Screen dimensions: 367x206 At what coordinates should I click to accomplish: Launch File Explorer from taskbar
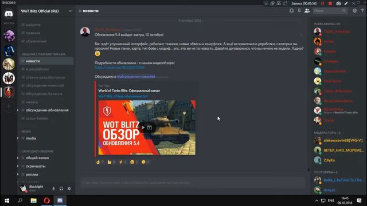click(33, 201)
